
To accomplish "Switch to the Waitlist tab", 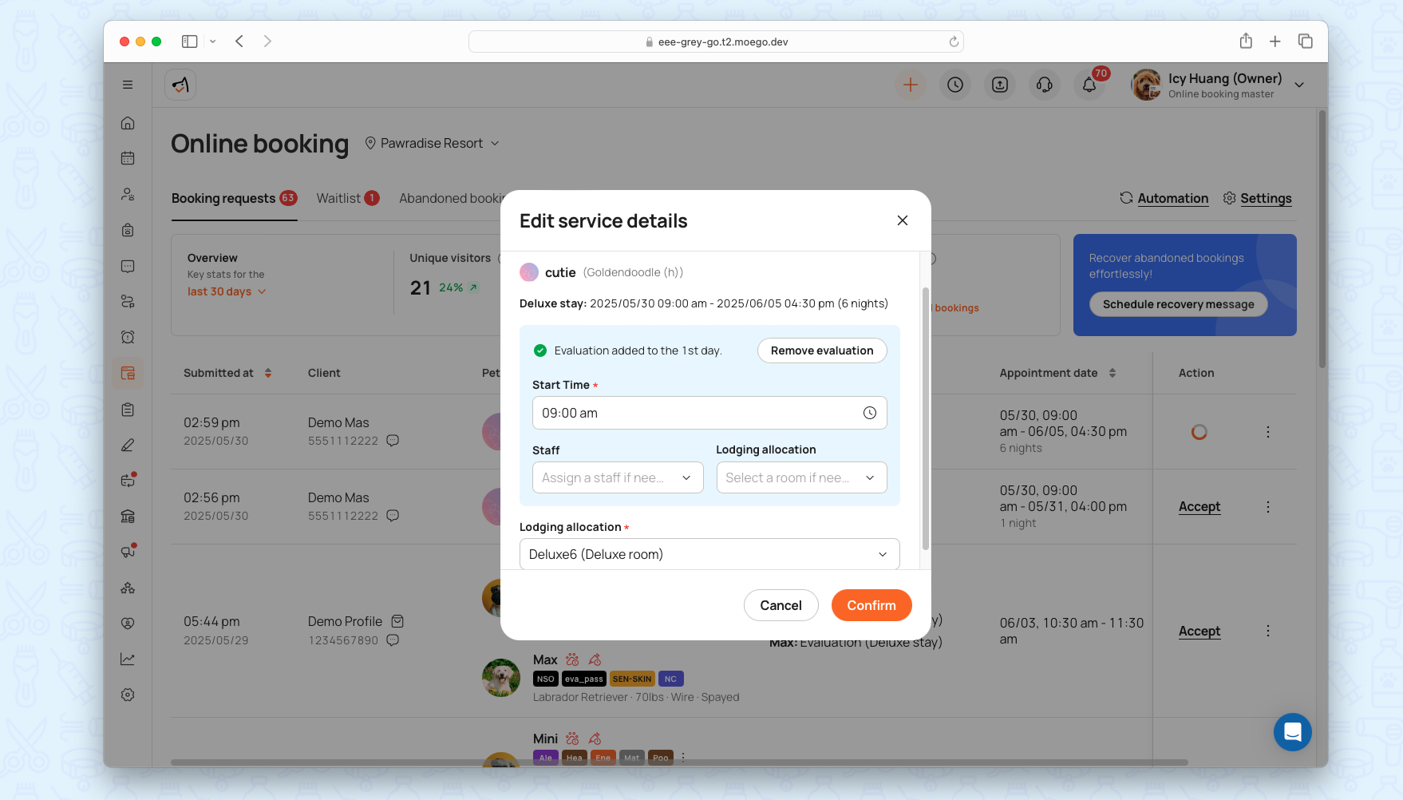I will (348, 198).
